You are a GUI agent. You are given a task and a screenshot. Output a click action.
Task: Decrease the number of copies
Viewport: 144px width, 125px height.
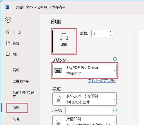(x=111, y=35)
